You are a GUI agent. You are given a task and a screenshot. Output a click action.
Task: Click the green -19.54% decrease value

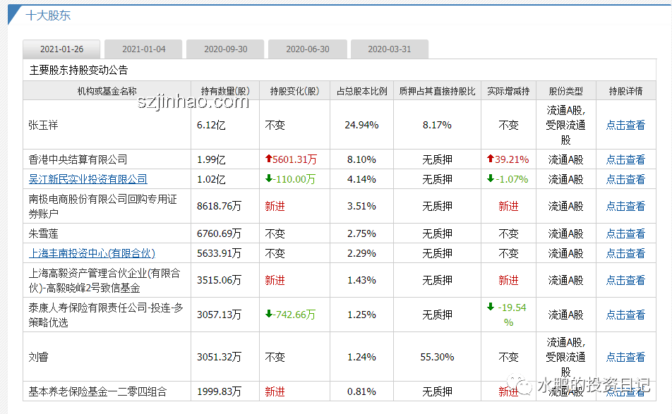508,315
